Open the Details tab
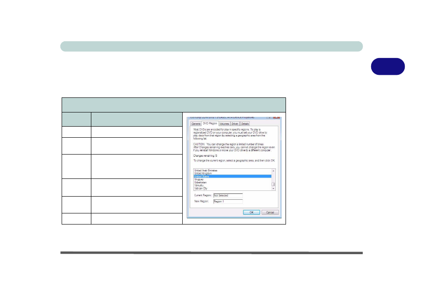This screenshot has width=423, height=298. point(245,124)
